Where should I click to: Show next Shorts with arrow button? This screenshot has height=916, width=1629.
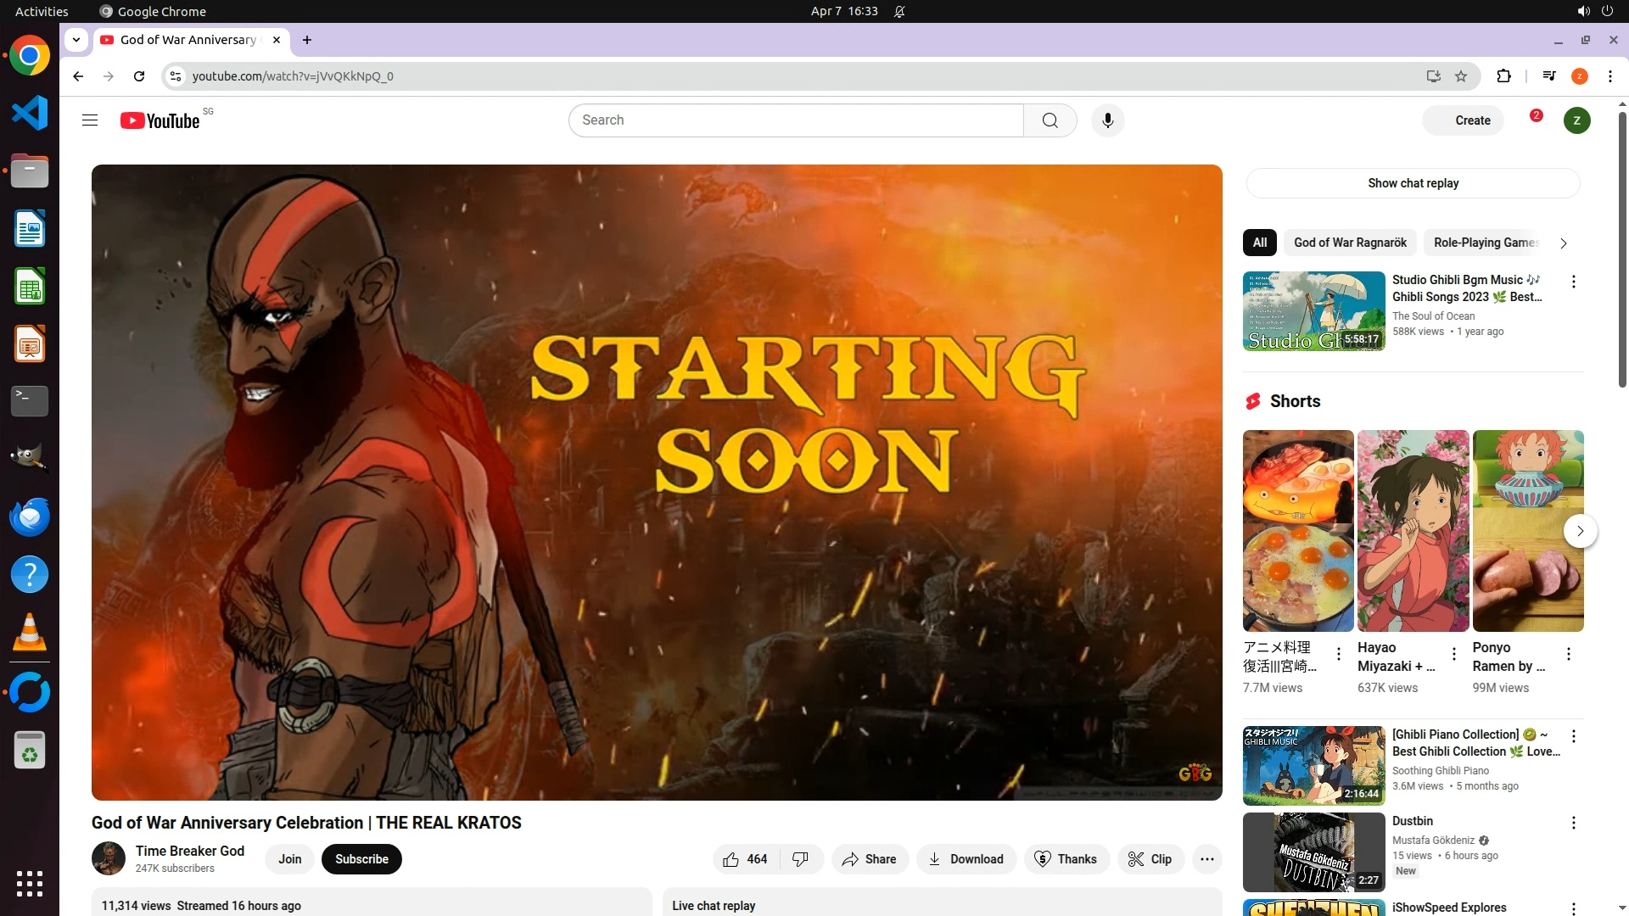1580,531
